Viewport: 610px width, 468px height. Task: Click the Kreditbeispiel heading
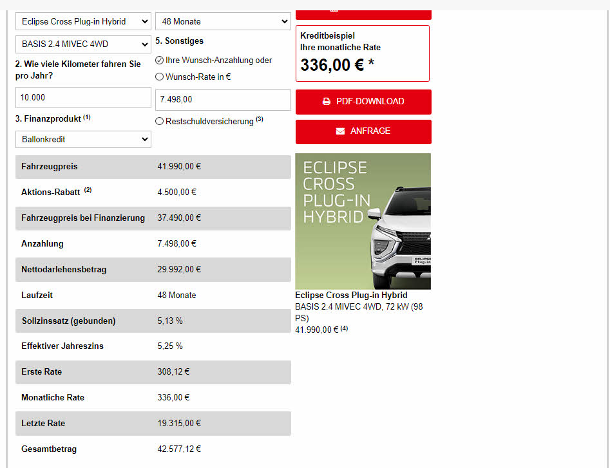[x=328, y=35]
